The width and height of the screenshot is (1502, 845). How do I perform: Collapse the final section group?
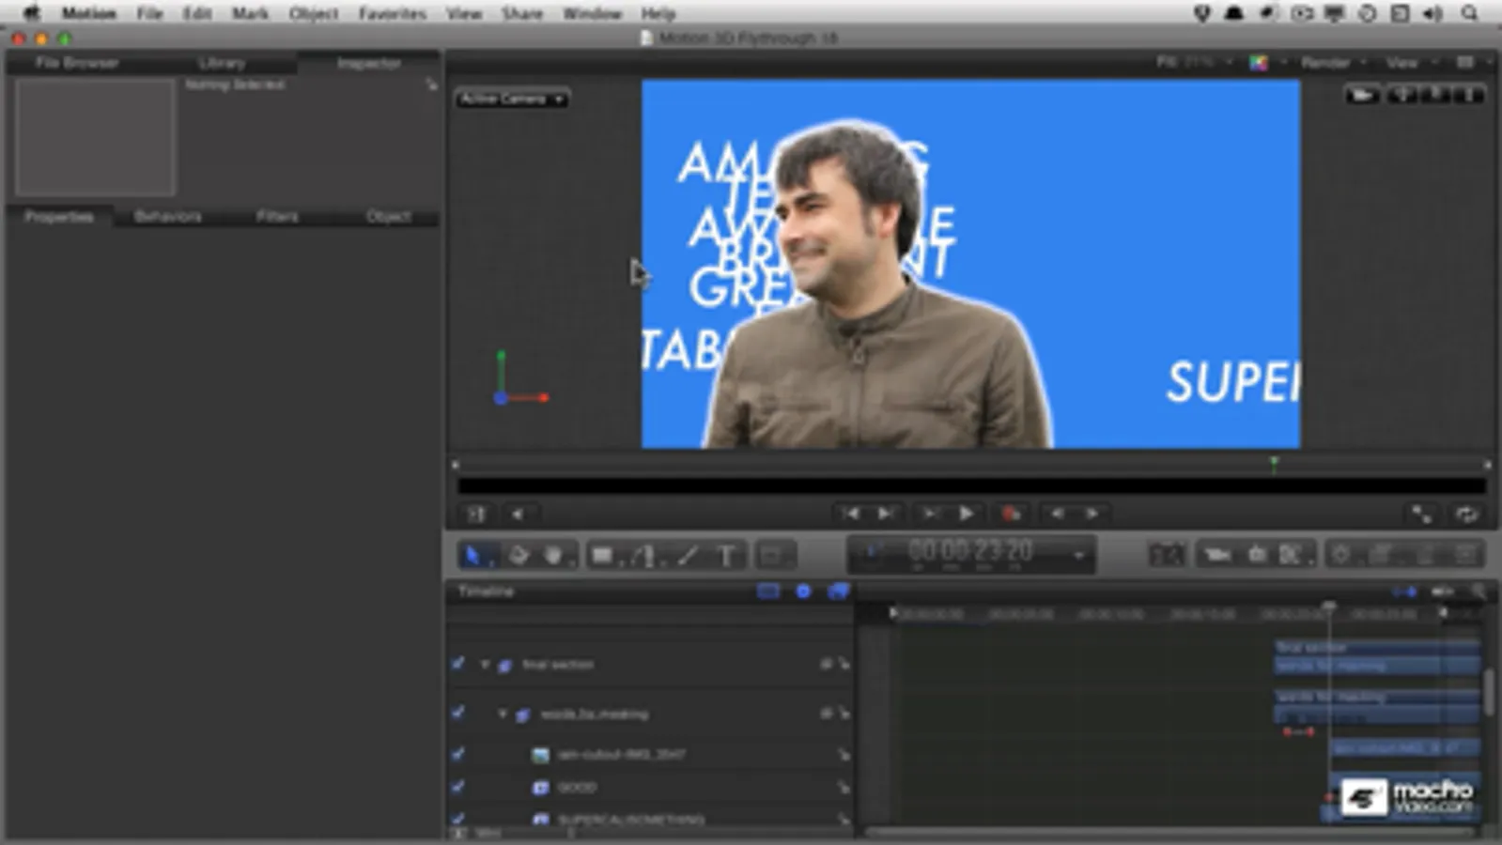point(485,665)
